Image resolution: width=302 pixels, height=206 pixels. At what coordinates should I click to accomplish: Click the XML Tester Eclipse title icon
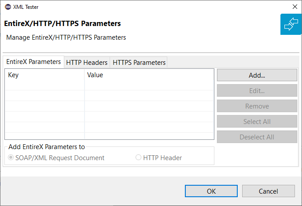tap(8, 7)
